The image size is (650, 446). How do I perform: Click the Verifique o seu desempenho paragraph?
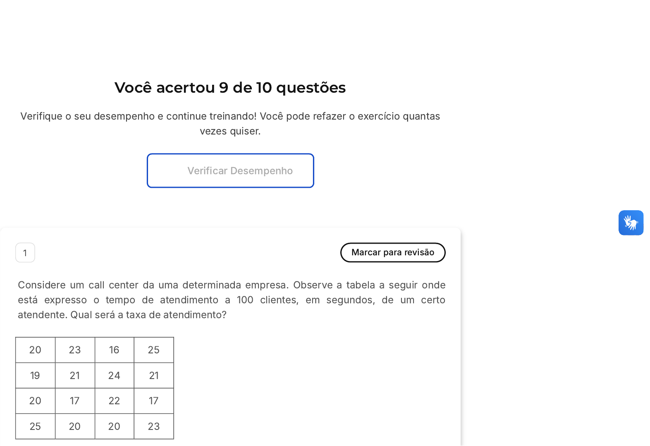pyautogui.click(x=230, y=123)
